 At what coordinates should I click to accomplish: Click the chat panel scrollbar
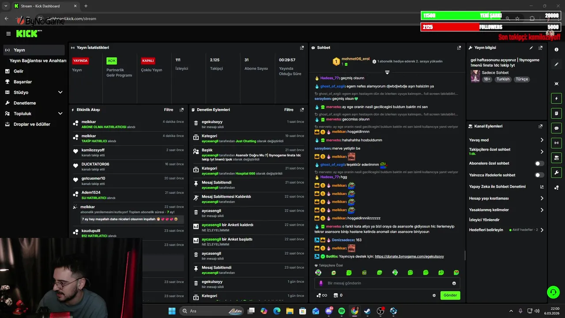tap(465, 255)
